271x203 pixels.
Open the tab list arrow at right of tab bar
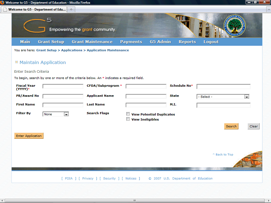point(269,10)
